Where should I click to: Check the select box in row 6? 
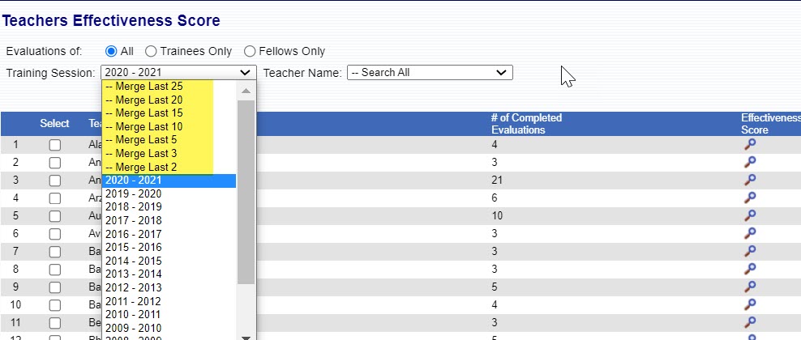(x=54, y=233)
